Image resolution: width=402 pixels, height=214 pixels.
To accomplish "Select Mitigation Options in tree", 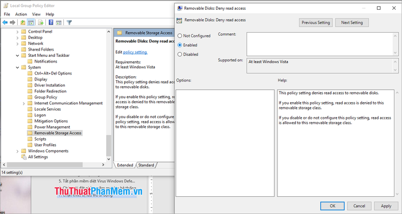I will (51, 121).
